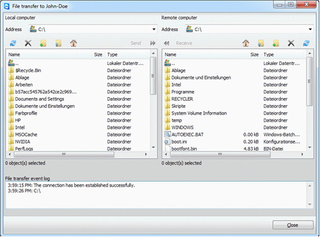This screenshot has width=320, height=237.
Task: Click the Close button
Action: [293, 225]
